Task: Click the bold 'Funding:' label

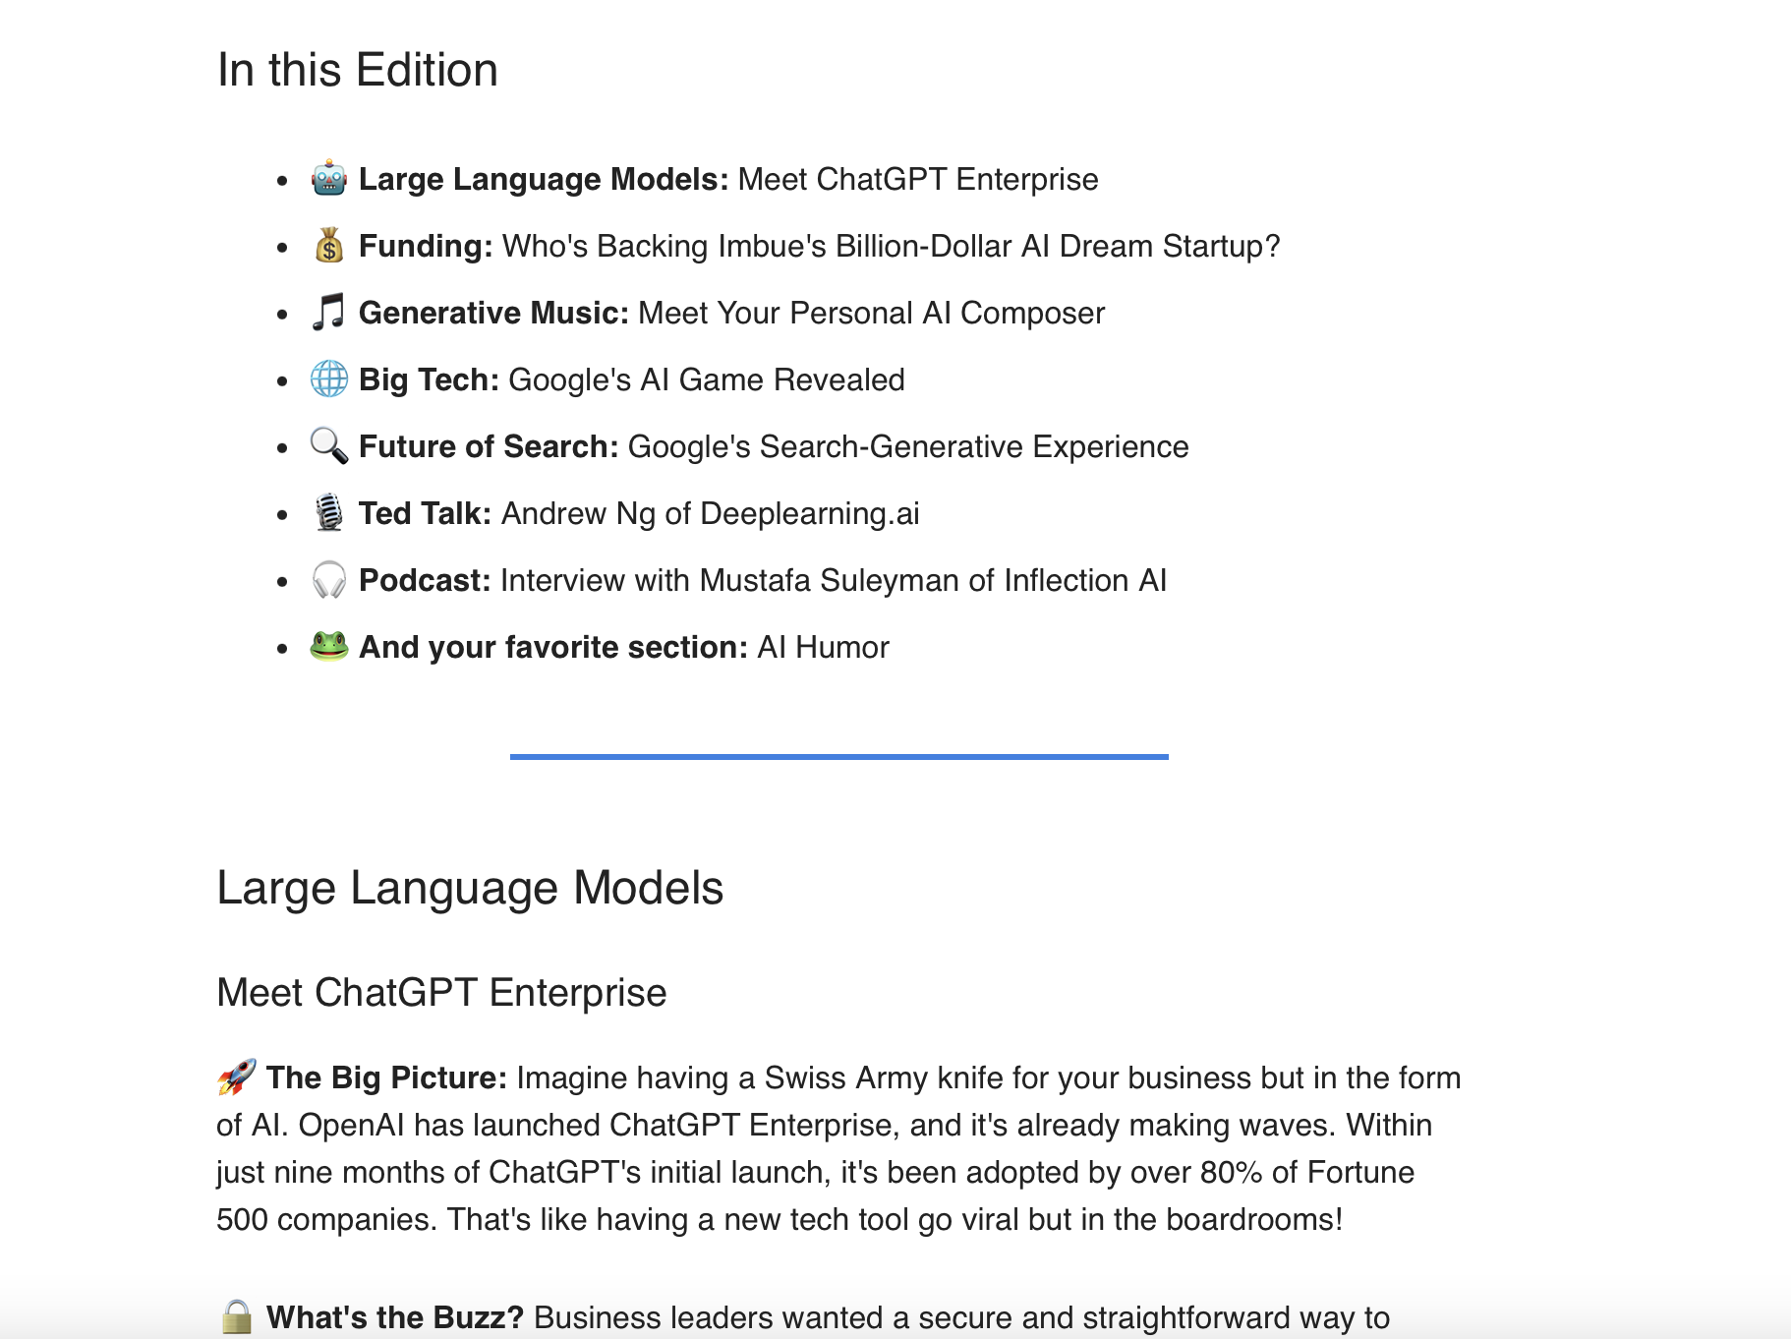Action: 426,246
